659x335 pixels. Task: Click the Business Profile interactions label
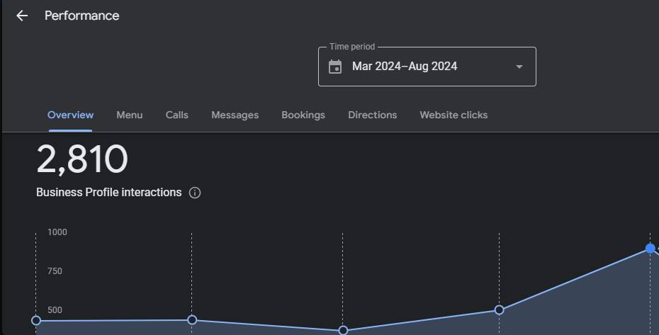(x=108, y=193)
